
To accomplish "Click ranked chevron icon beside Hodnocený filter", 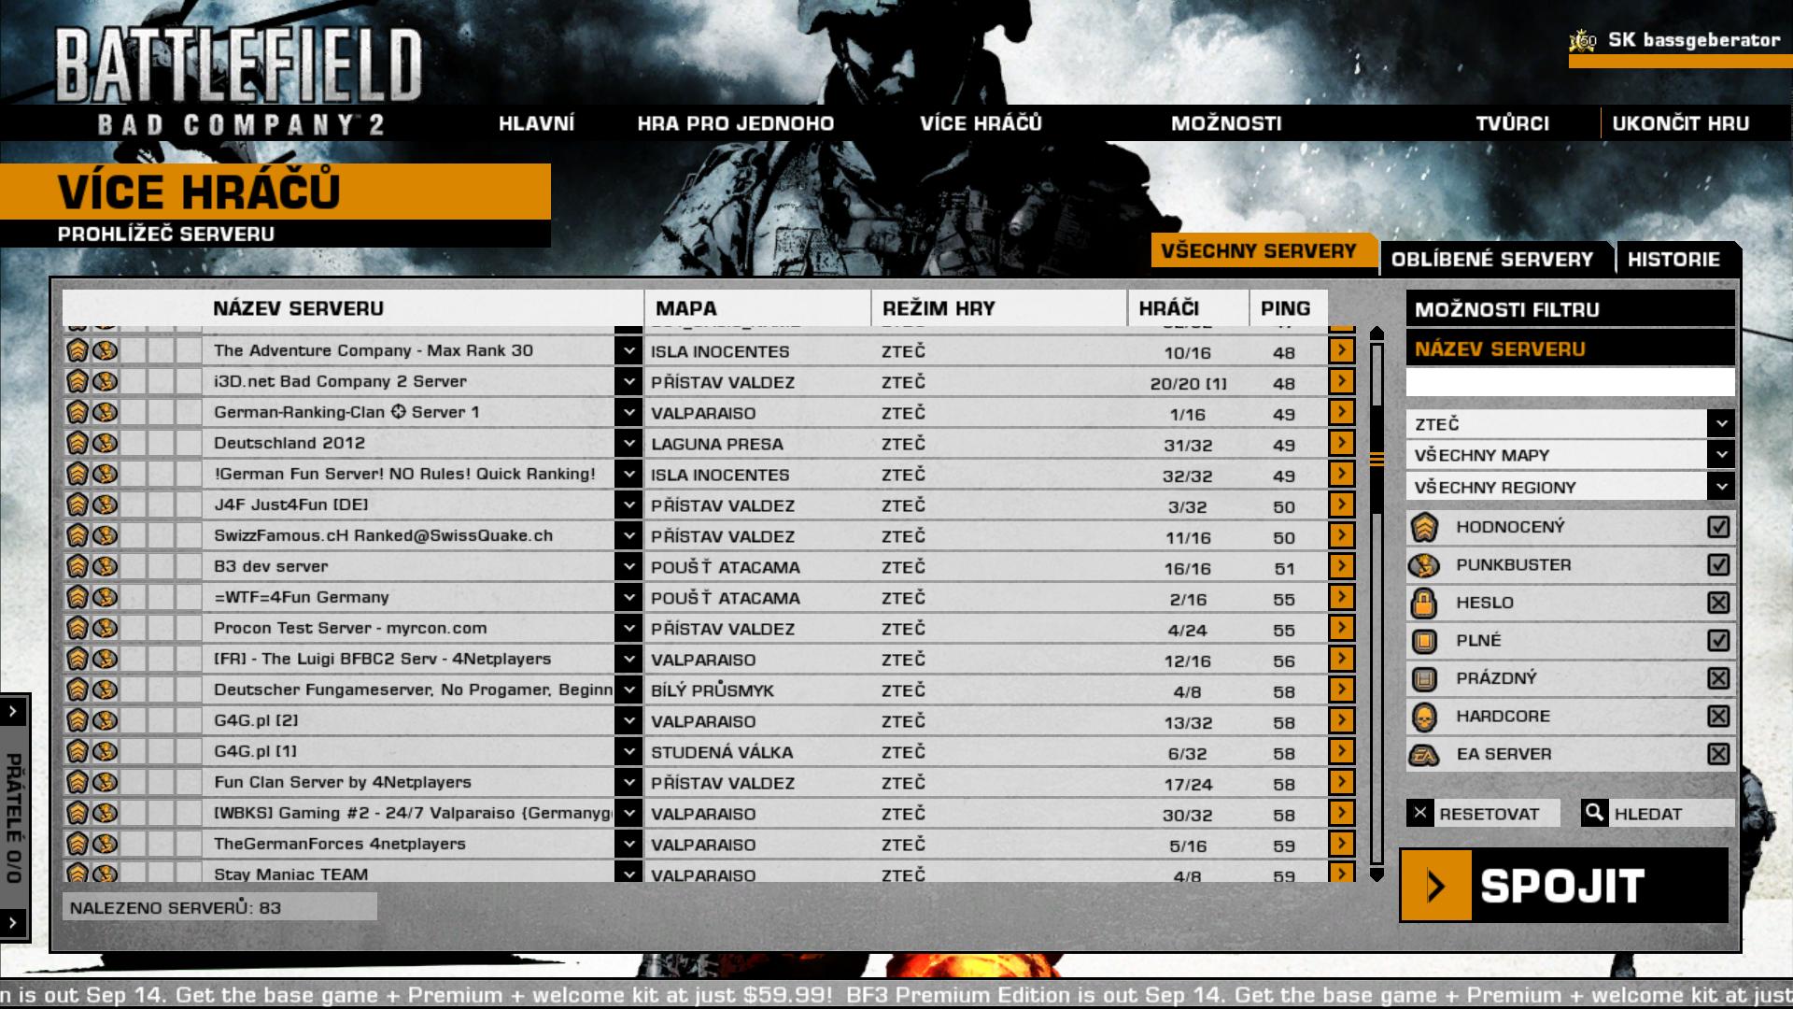I will point(1424,527).
